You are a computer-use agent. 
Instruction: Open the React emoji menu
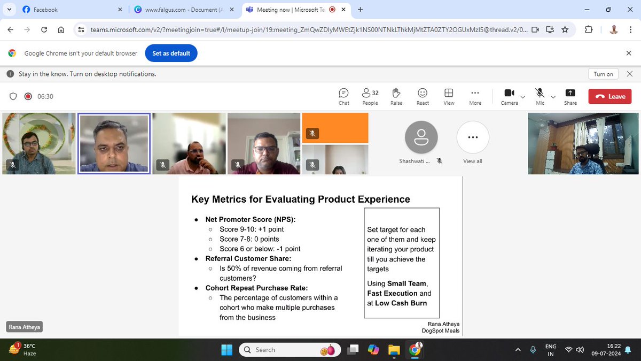point(423,96)
